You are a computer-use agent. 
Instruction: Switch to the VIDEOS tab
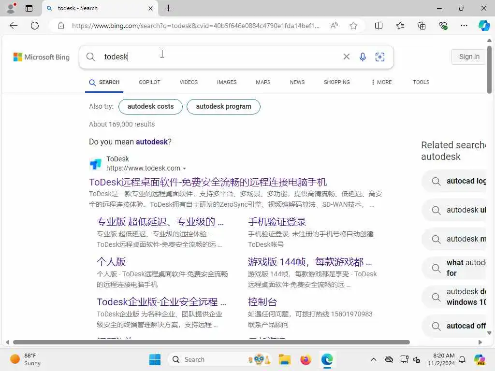tap(189, 82)
